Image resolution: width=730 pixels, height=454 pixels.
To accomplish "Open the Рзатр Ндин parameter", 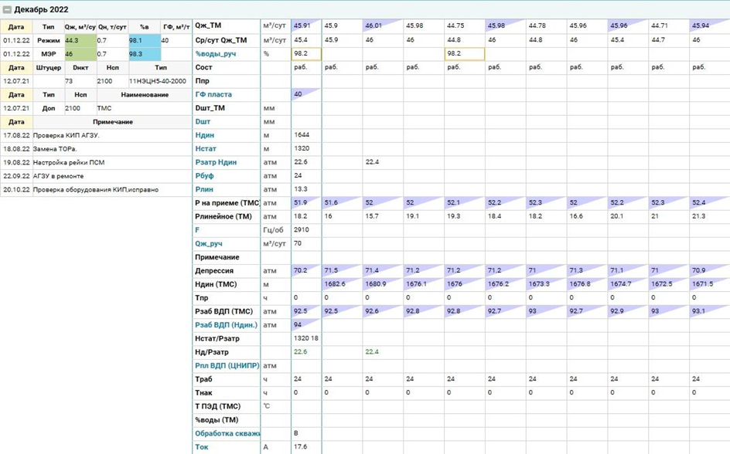I will (216, 162).
